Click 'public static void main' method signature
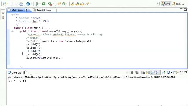This screenshot has height=106, width=188. coord(51,31)
